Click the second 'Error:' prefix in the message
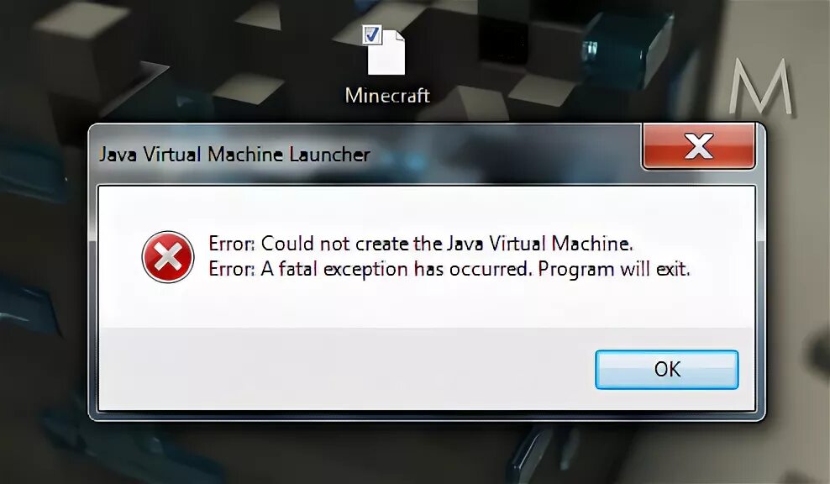Screen dimensions: 830x484 [x=232, y=269]
